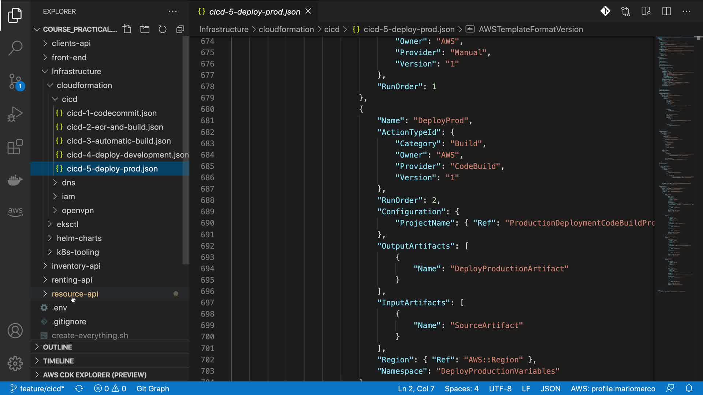Expand the dns folder
This screenshot has width=703, height=395.
(68, 183)
